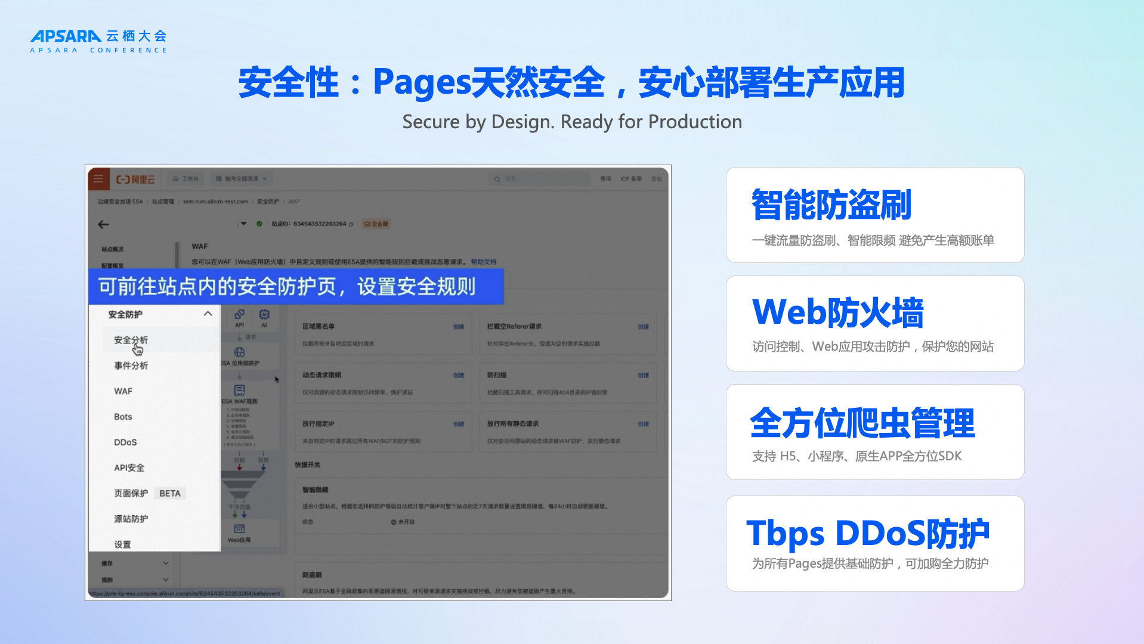Click the ESA WAF规则 document icon
This screenshot has width=1144, height=644.
pos(240,391)
